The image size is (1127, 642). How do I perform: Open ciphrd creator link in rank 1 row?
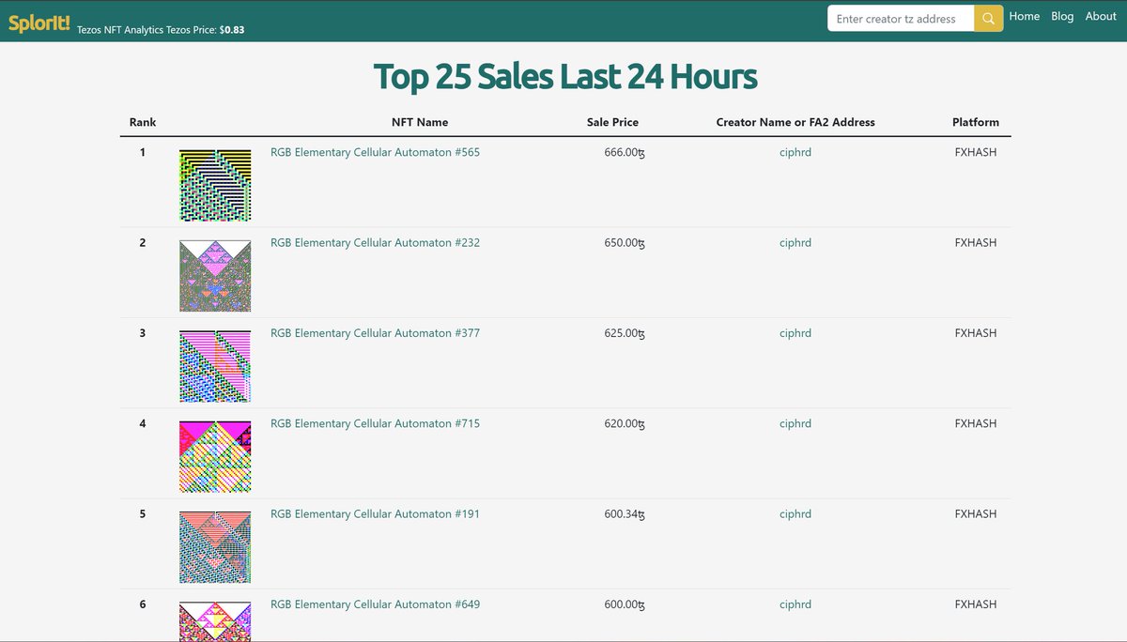click(x=795, y=152)
